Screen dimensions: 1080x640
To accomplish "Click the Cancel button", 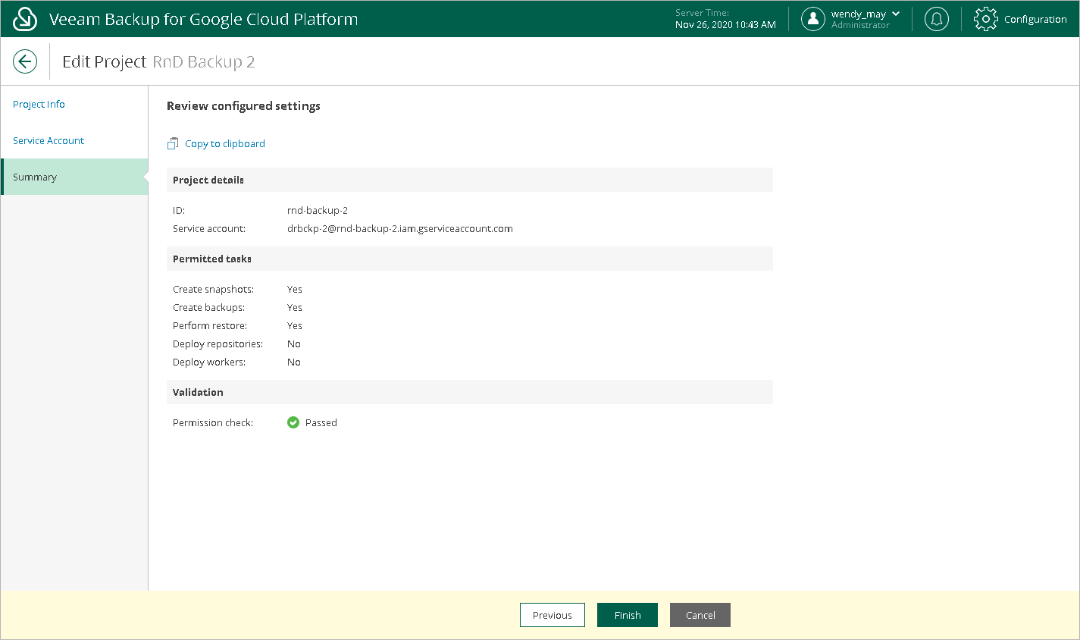I will point(700,615).
